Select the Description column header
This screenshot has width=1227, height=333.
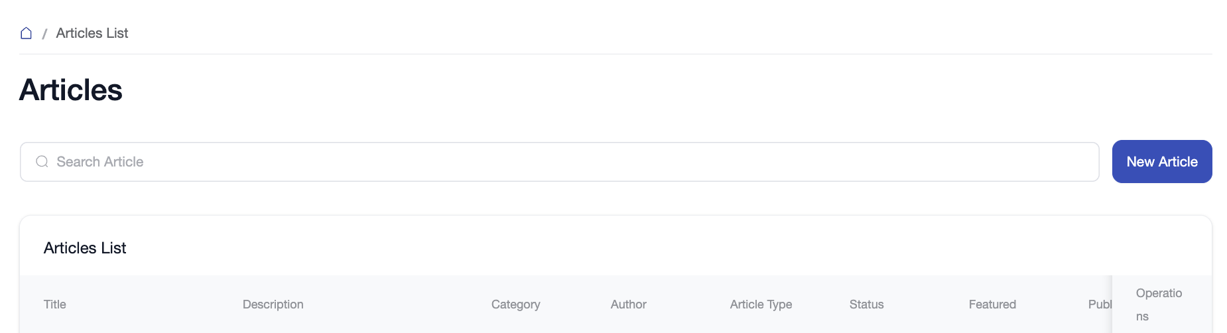pyautogui.click(x=273, y=304)
